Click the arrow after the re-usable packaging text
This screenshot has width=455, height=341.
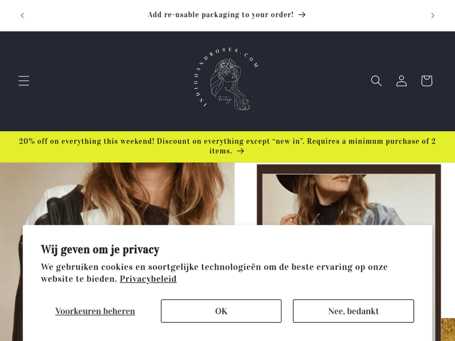[x=302, y=15]
